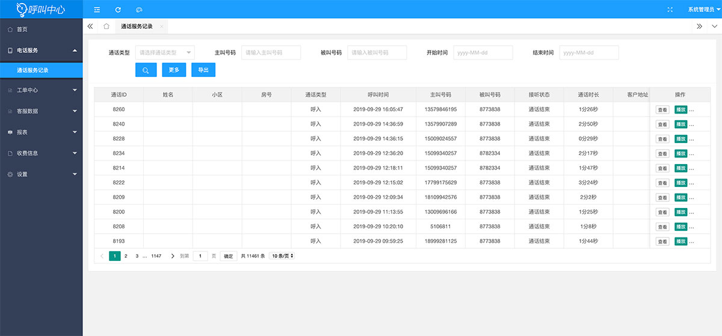Click 播放 for call ID 8260
The height and width of the screenshot is (336, 722).
point(680,109)
